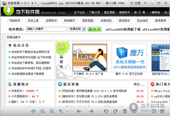
Task: Expand the small arrow beside magic wand
Action: click(67, 111)
